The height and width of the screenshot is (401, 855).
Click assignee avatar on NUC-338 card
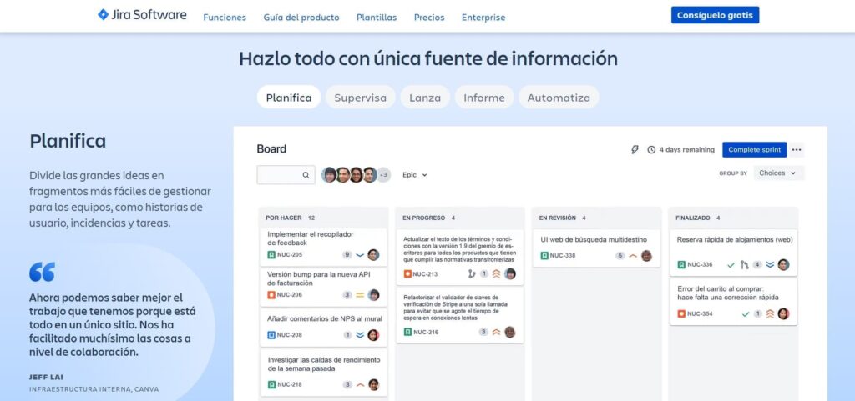647,256
